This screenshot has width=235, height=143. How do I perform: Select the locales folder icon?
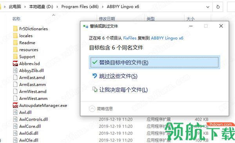click(15, 36)
